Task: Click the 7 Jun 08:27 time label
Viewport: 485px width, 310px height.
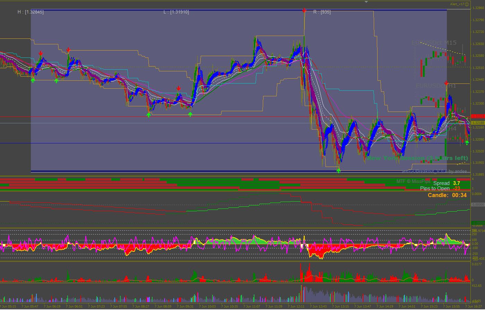Action: pos(141,307)
